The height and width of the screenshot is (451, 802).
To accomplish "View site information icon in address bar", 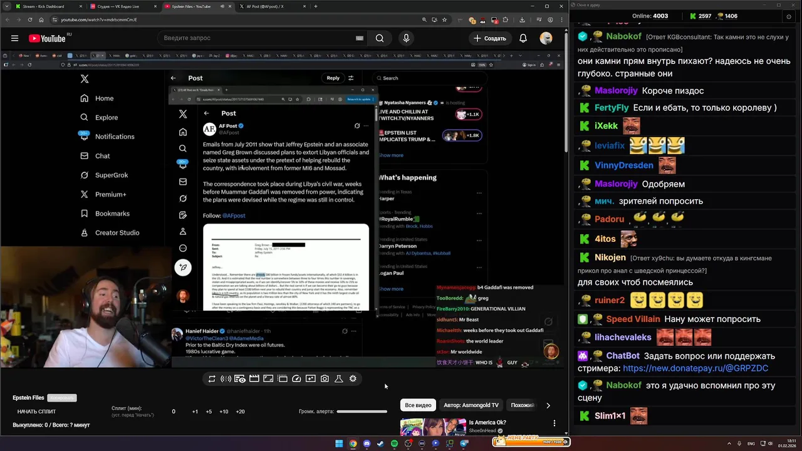I will pos(55,19).
